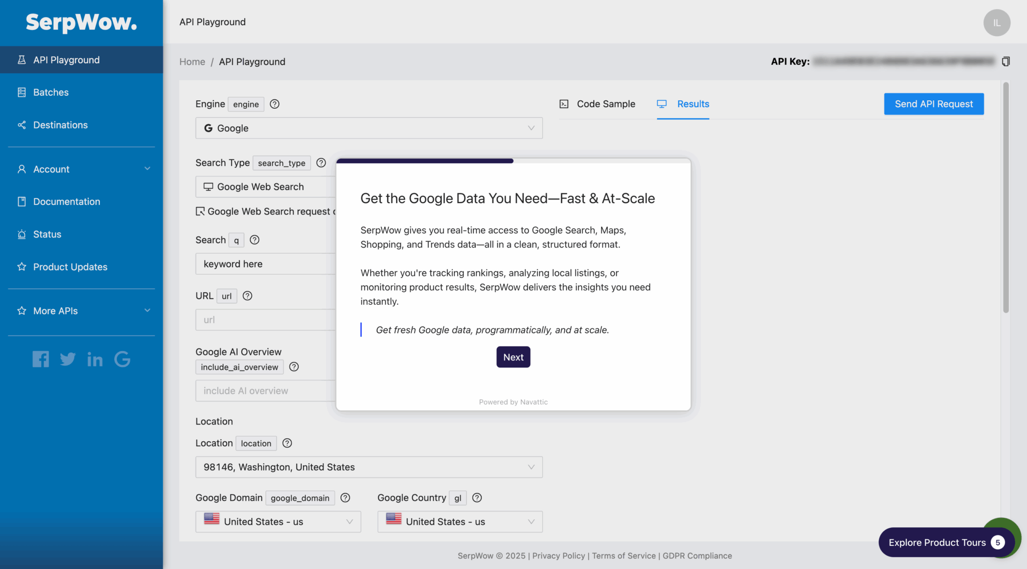Open the Google Domain dropdown
This screenshot has height=569, width=1027.
tap(278, 522)
